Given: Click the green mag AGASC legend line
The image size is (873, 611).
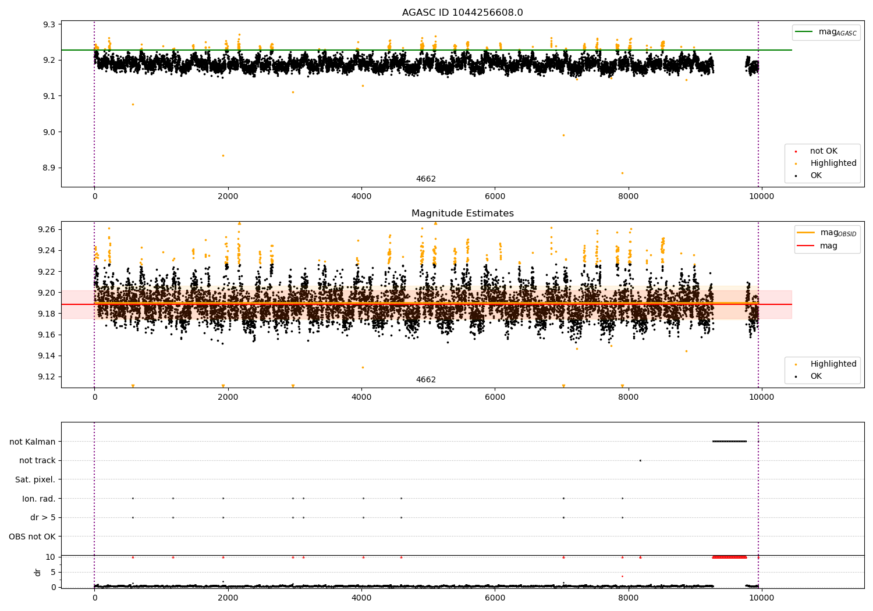Looking at the screenshot, I should coord(805,32).
